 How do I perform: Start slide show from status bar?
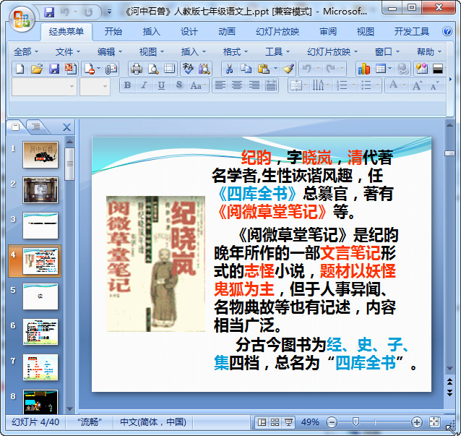tap(288, 422)
